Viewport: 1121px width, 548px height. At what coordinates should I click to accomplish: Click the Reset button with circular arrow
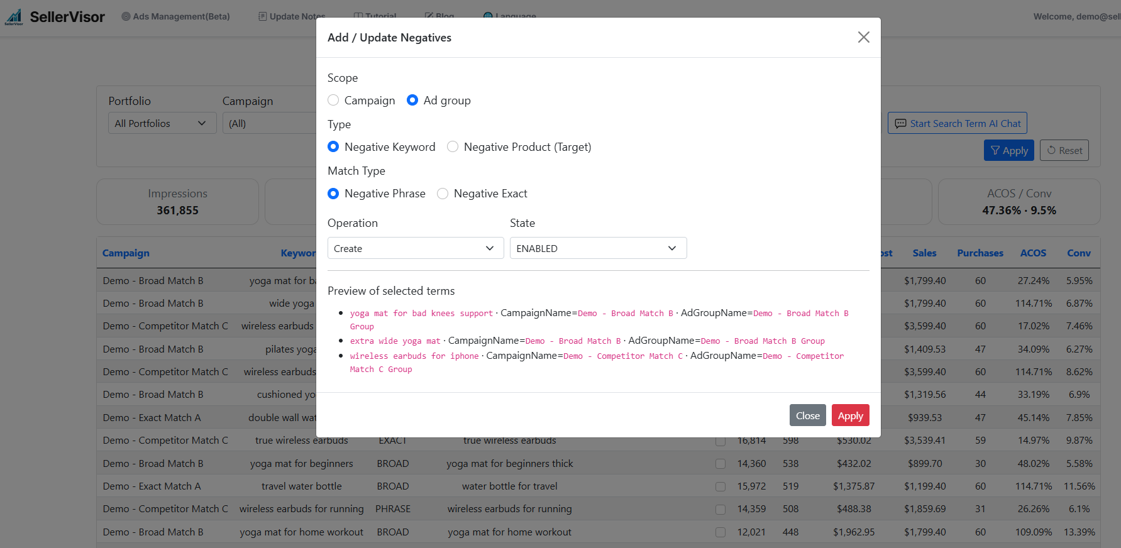[1064, 151]
